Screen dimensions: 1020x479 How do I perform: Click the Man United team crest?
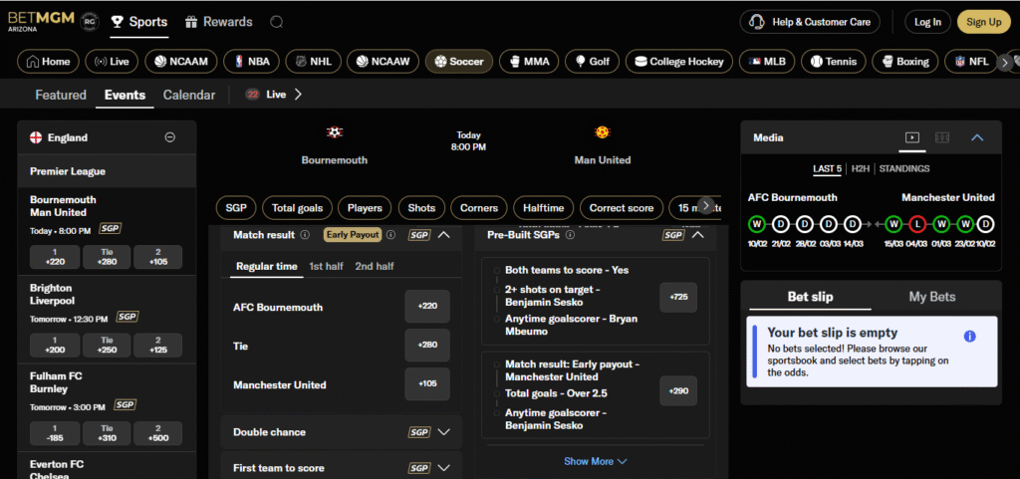point(603,132)
